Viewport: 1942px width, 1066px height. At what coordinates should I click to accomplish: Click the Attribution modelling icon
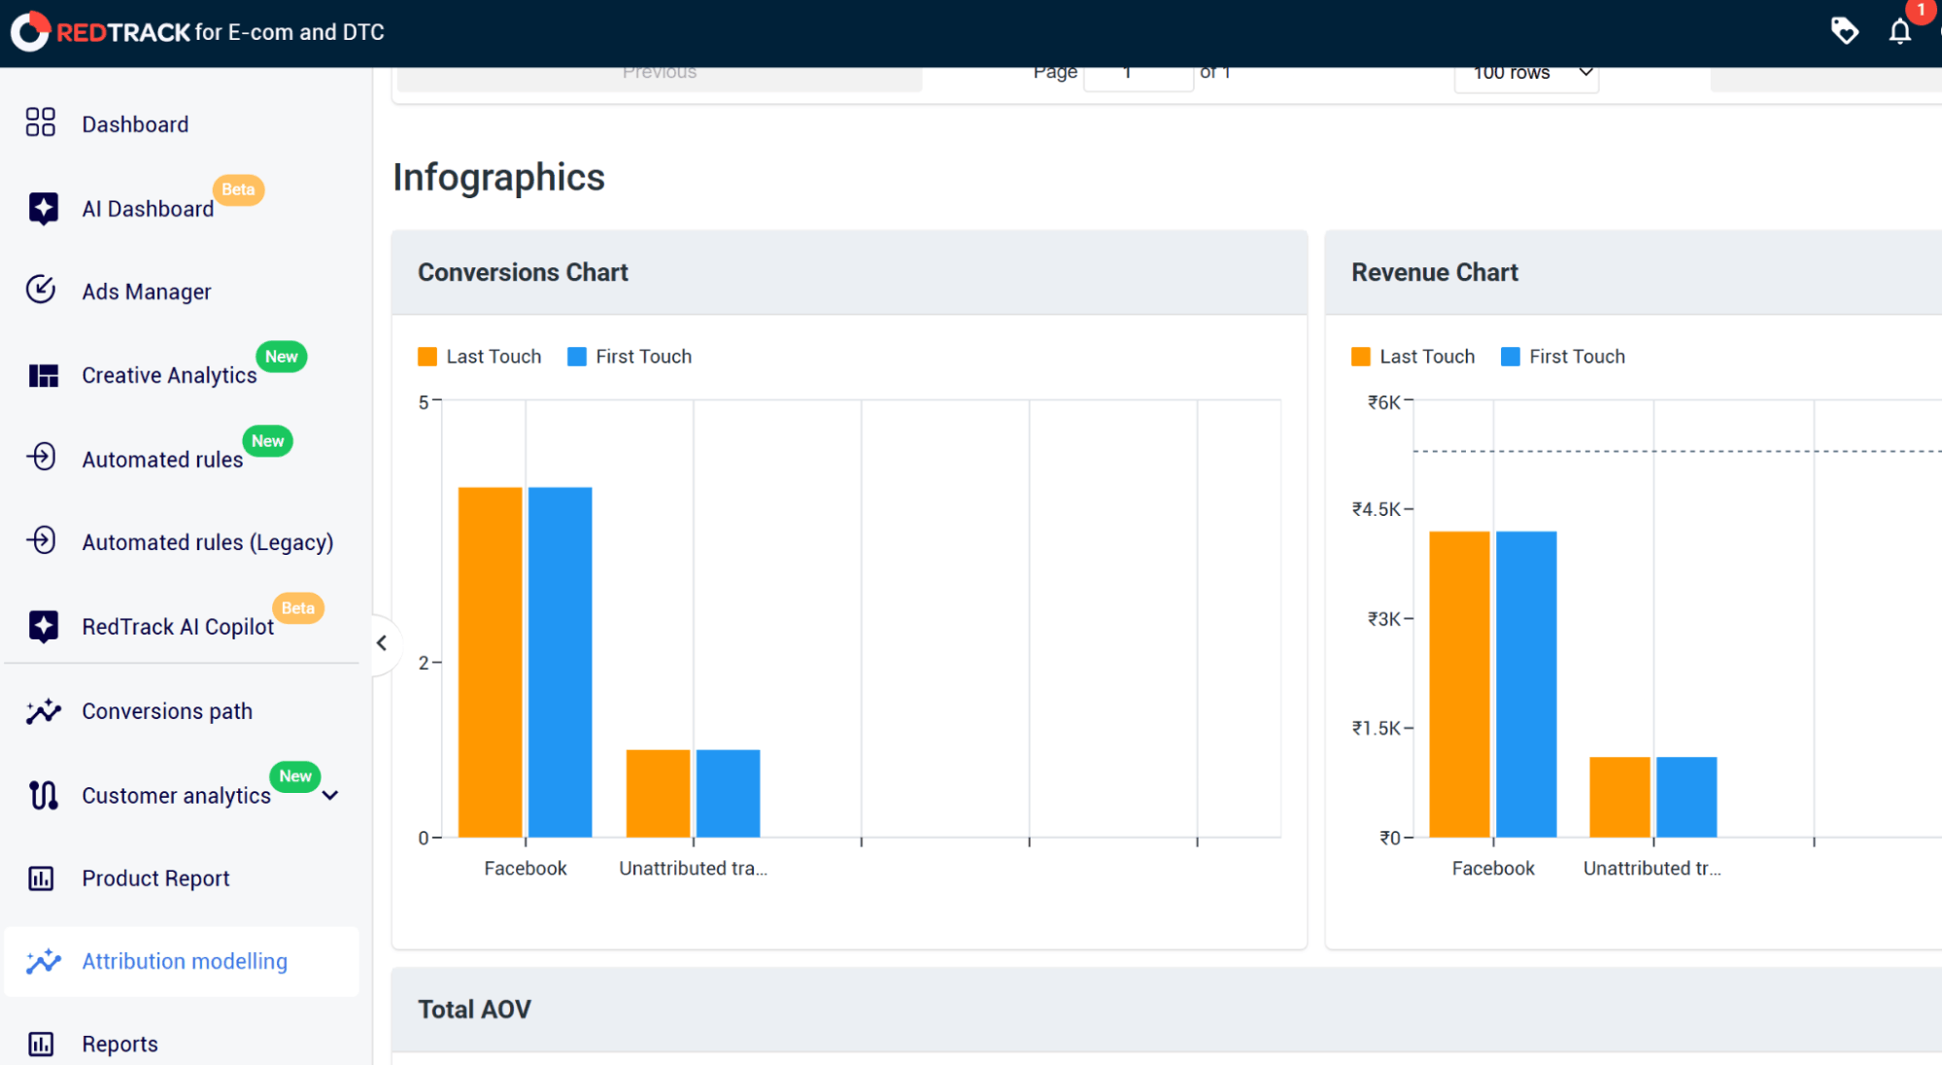coord(43,961)
